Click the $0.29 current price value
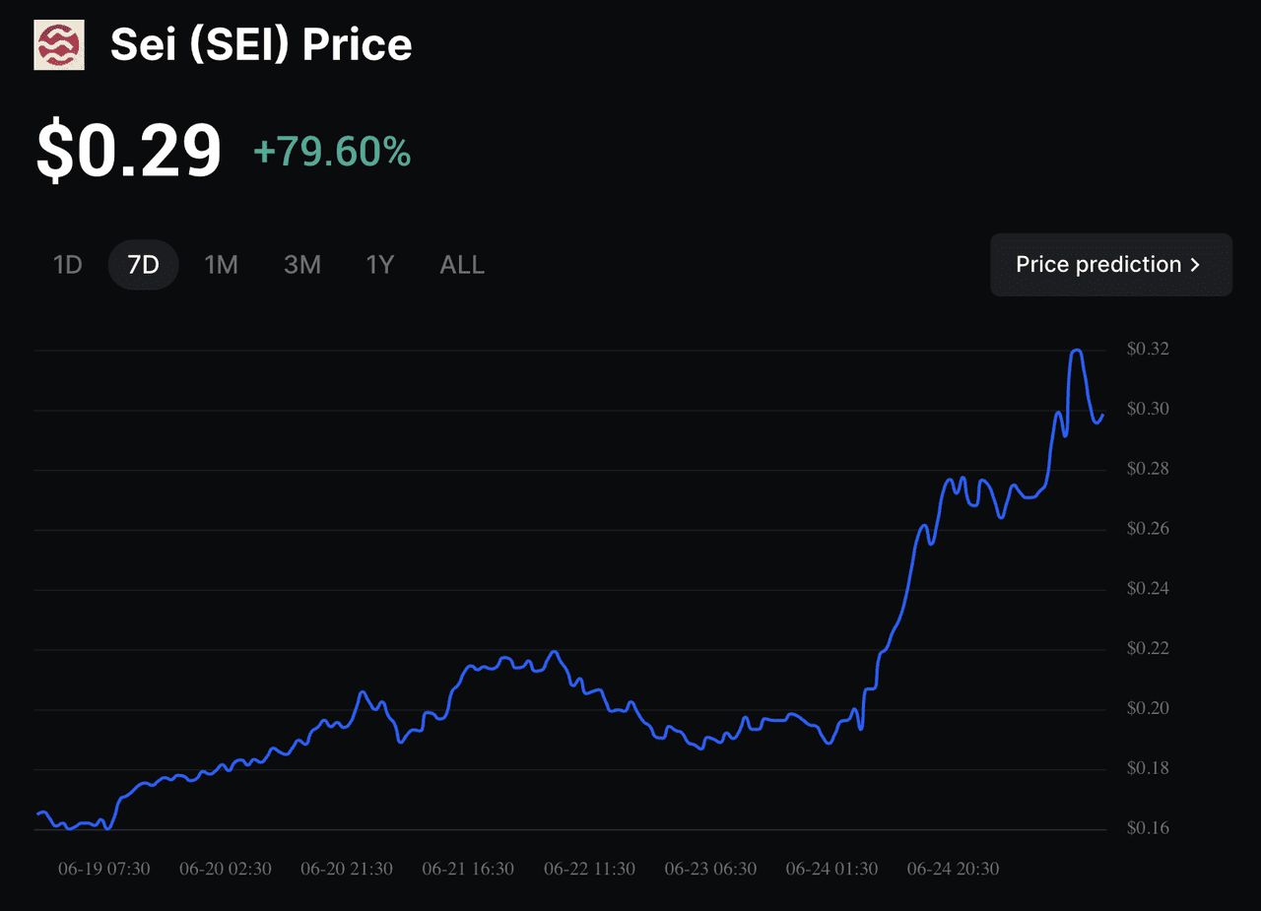 click(x=128, y=152)
